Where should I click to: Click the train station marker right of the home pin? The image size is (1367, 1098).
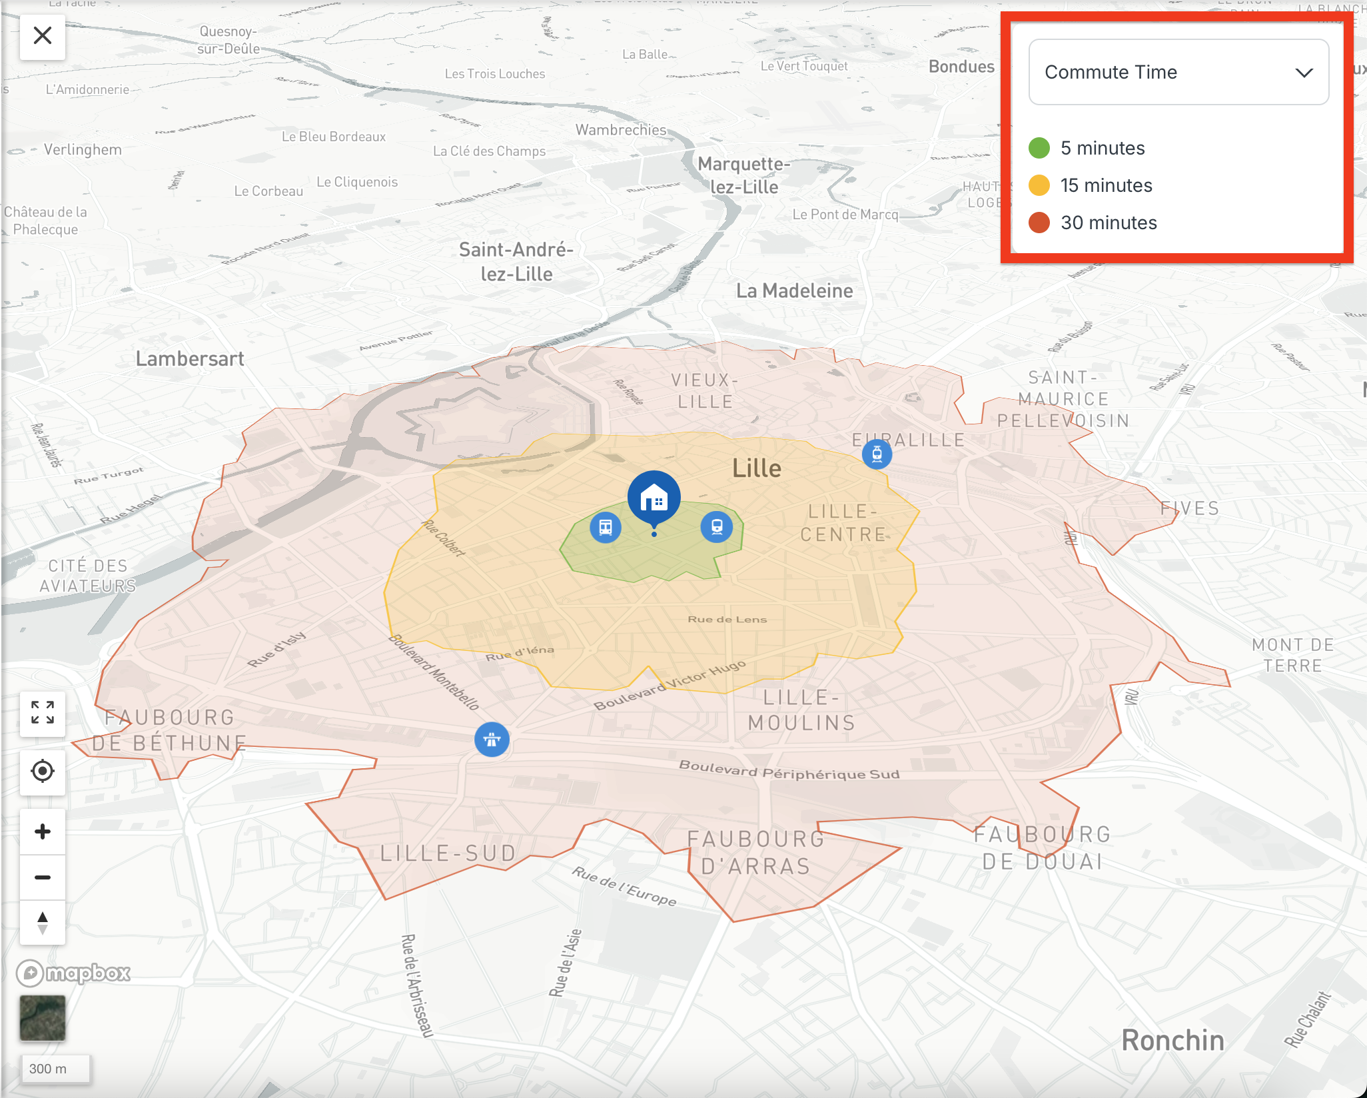pyautogui.click(x=717, y=527)
